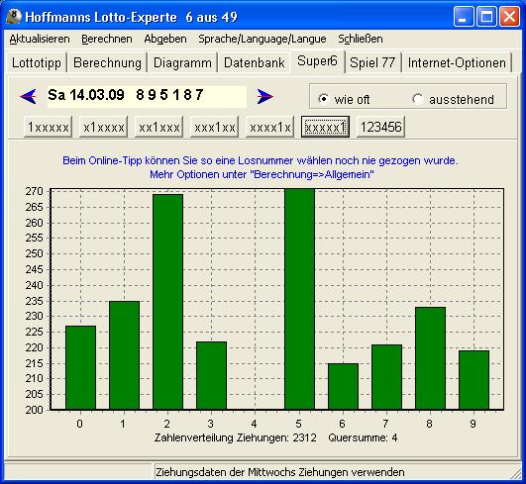Open the Spiel 77 tab
Viewport: 526px width, 484px height.
pyautogui.click(x=372, y=62)
